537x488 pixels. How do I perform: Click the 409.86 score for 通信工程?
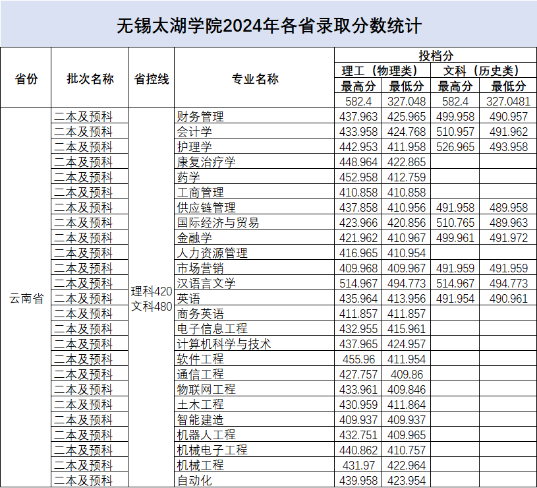[407, 374]
